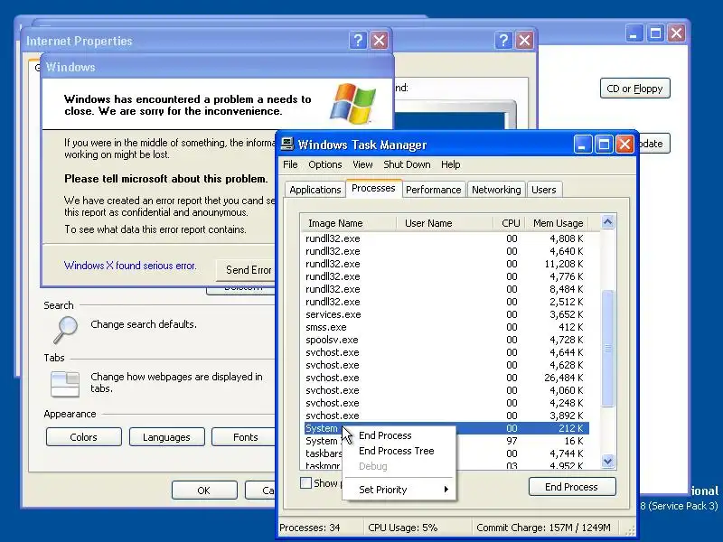The width and height of the screenshot is (723, 542).
Task: Click the Task Manager title bar icon
Action: pos(287,145)
